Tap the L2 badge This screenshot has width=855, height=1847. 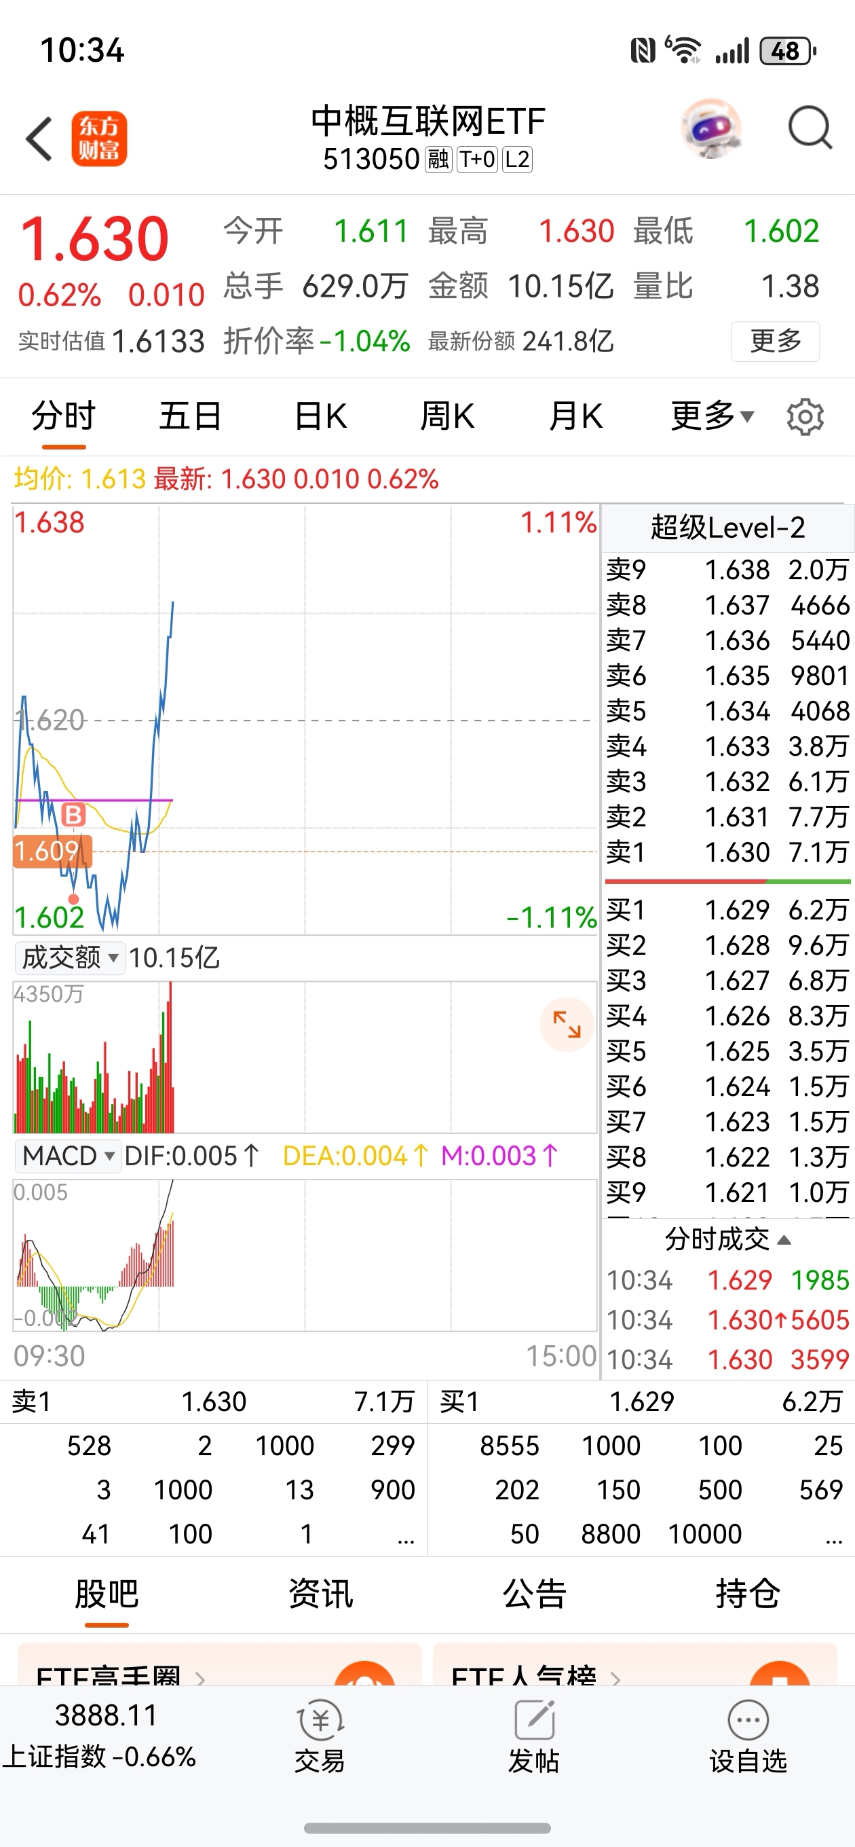516,159
